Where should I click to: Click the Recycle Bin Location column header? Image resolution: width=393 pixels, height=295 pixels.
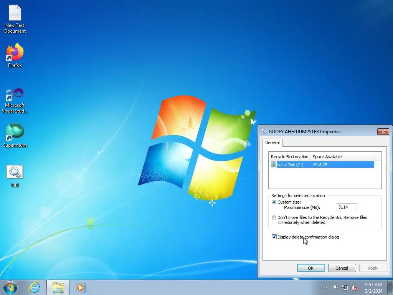coord(289,157)
